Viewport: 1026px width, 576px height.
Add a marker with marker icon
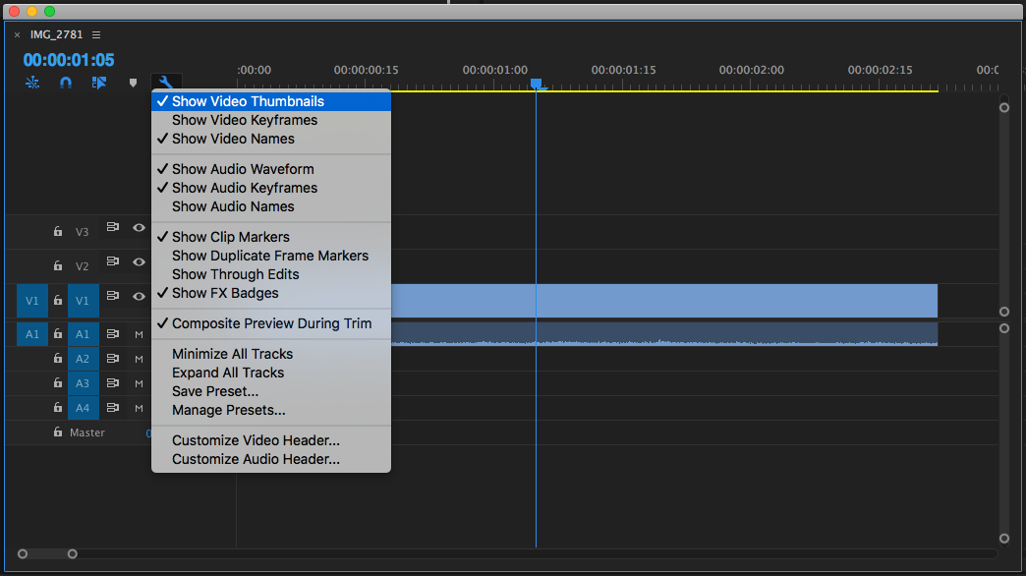[133, 84]
